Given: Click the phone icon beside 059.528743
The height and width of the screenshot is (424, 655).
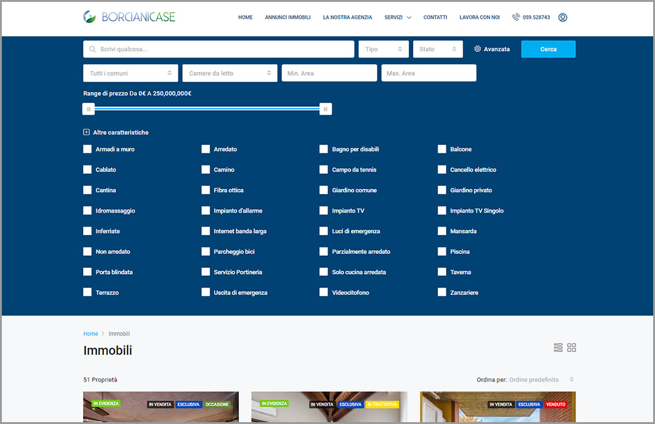Looking at the screenshot, I should [516, 18].
